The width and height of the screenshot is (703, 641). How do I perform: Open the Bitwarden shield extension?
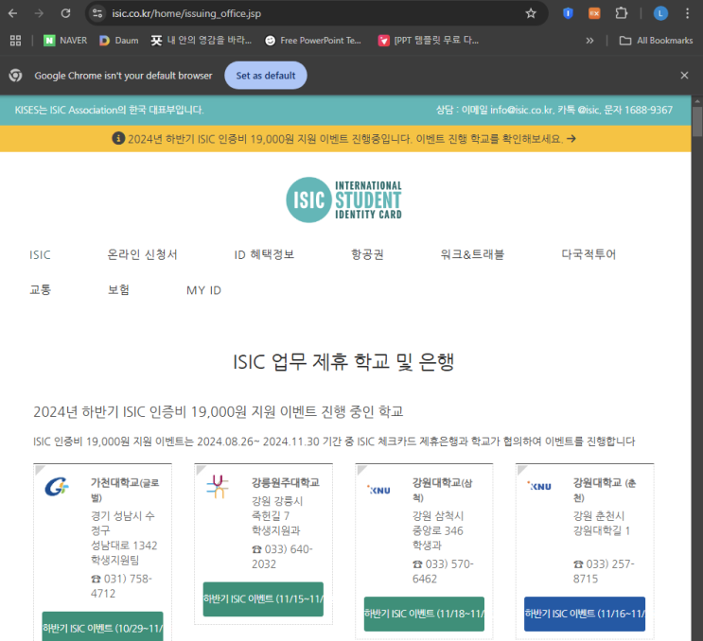pyautogui.click(x=568, y=13)
